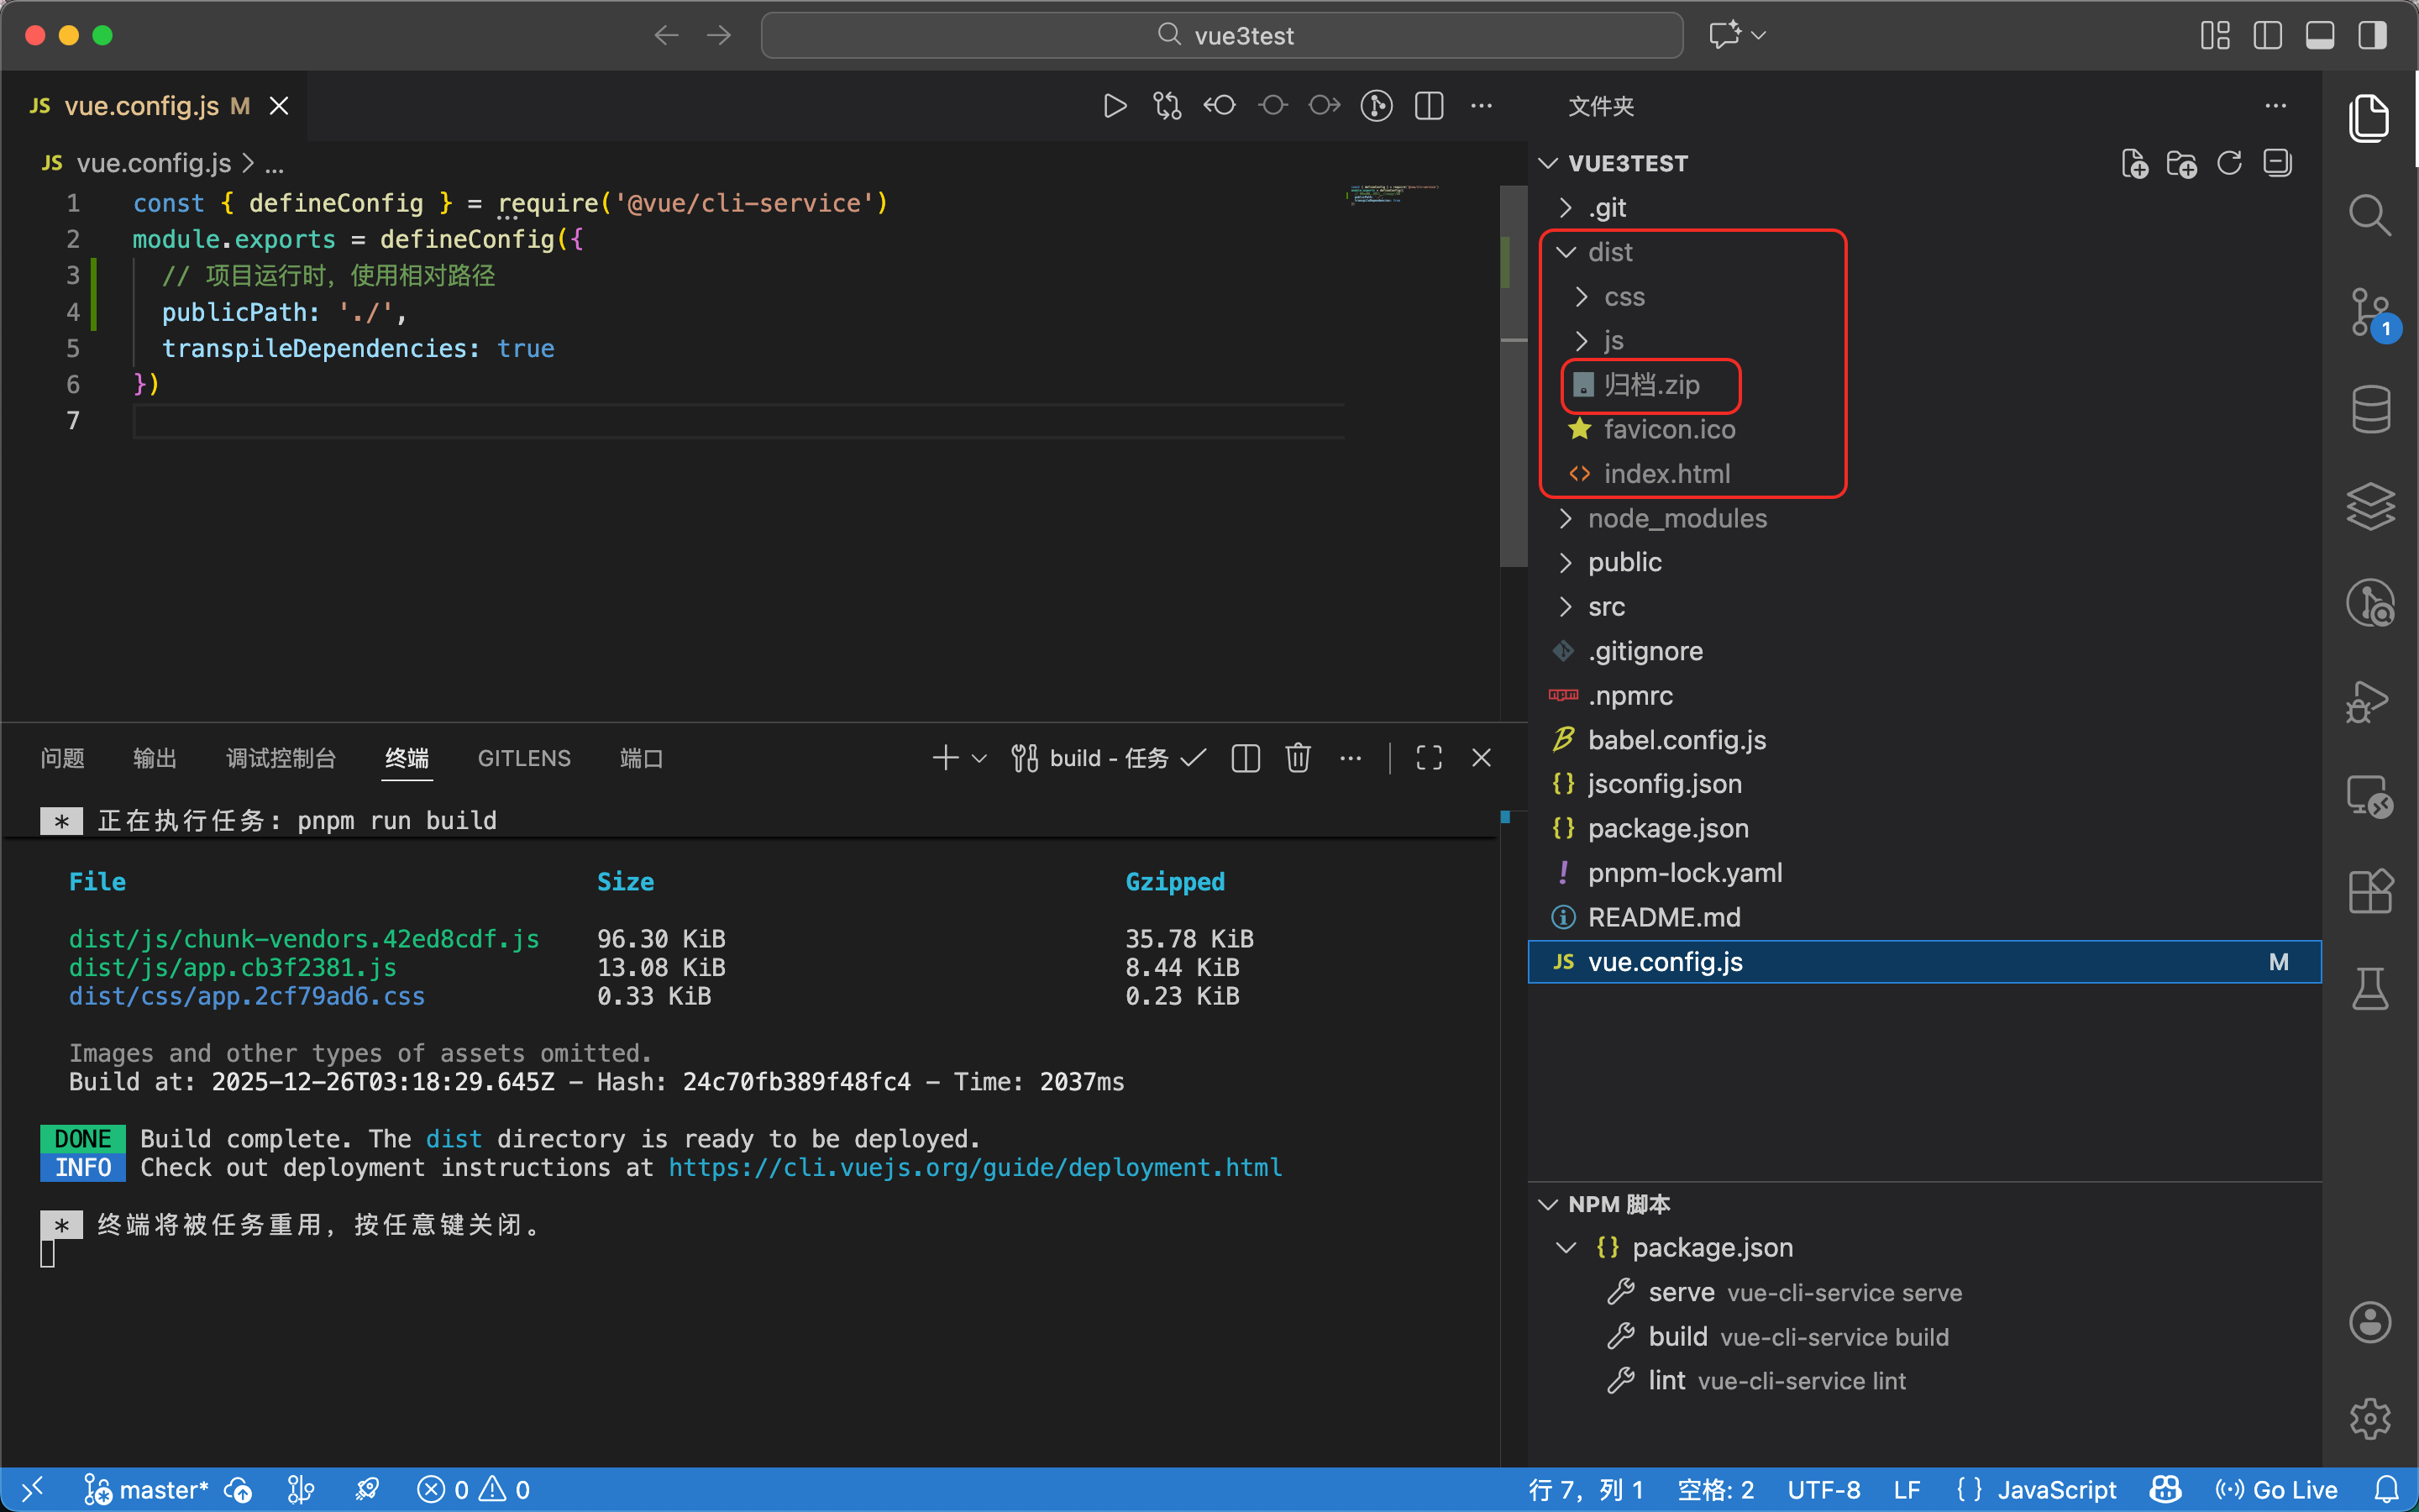The width and height of the screenshot is (2419, 1512).
Task: Maximize the terminal panel size
Action: pyautogui.click(x=1429, y=758)
